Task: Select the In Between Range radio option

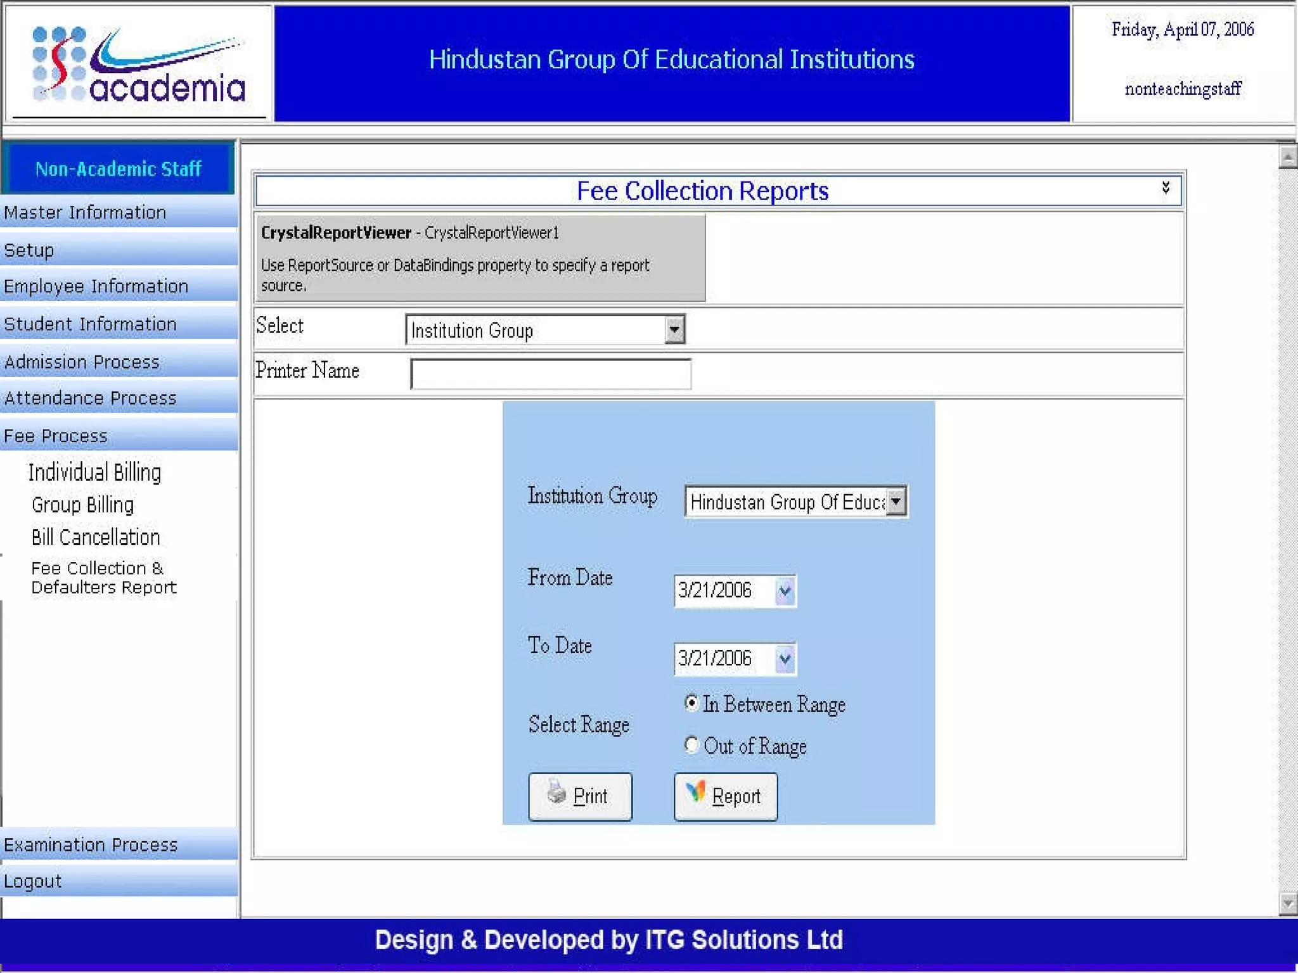Action: pyautogui.click(x=691, y=703)
